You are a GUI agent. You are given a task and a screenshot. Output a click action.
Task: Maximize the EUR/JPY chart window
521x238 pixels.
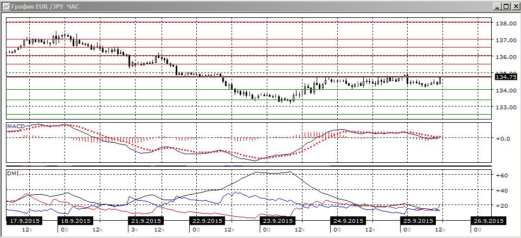point(506,6)
